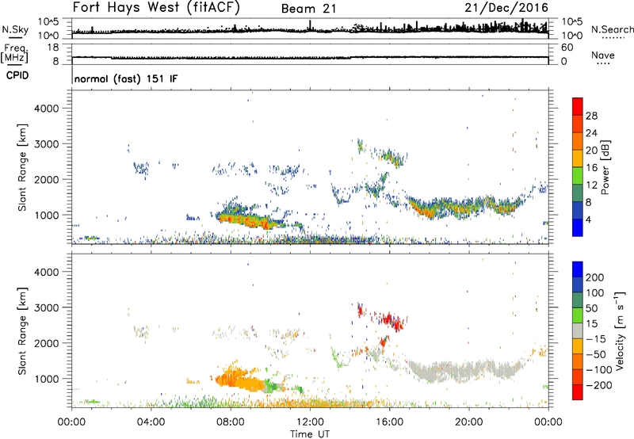
Task: Click the 'Beam 21' label
Action: point(308,9)
